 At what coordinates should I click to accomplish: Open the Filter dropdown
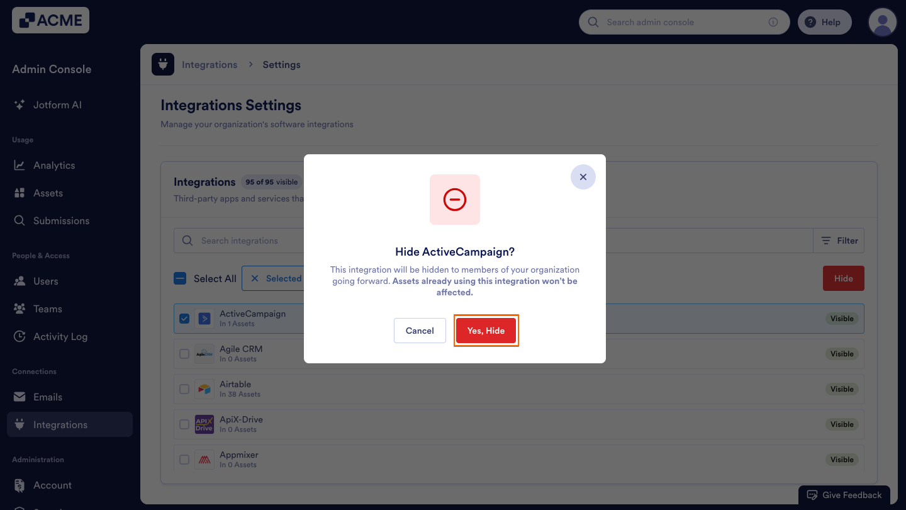839,241
